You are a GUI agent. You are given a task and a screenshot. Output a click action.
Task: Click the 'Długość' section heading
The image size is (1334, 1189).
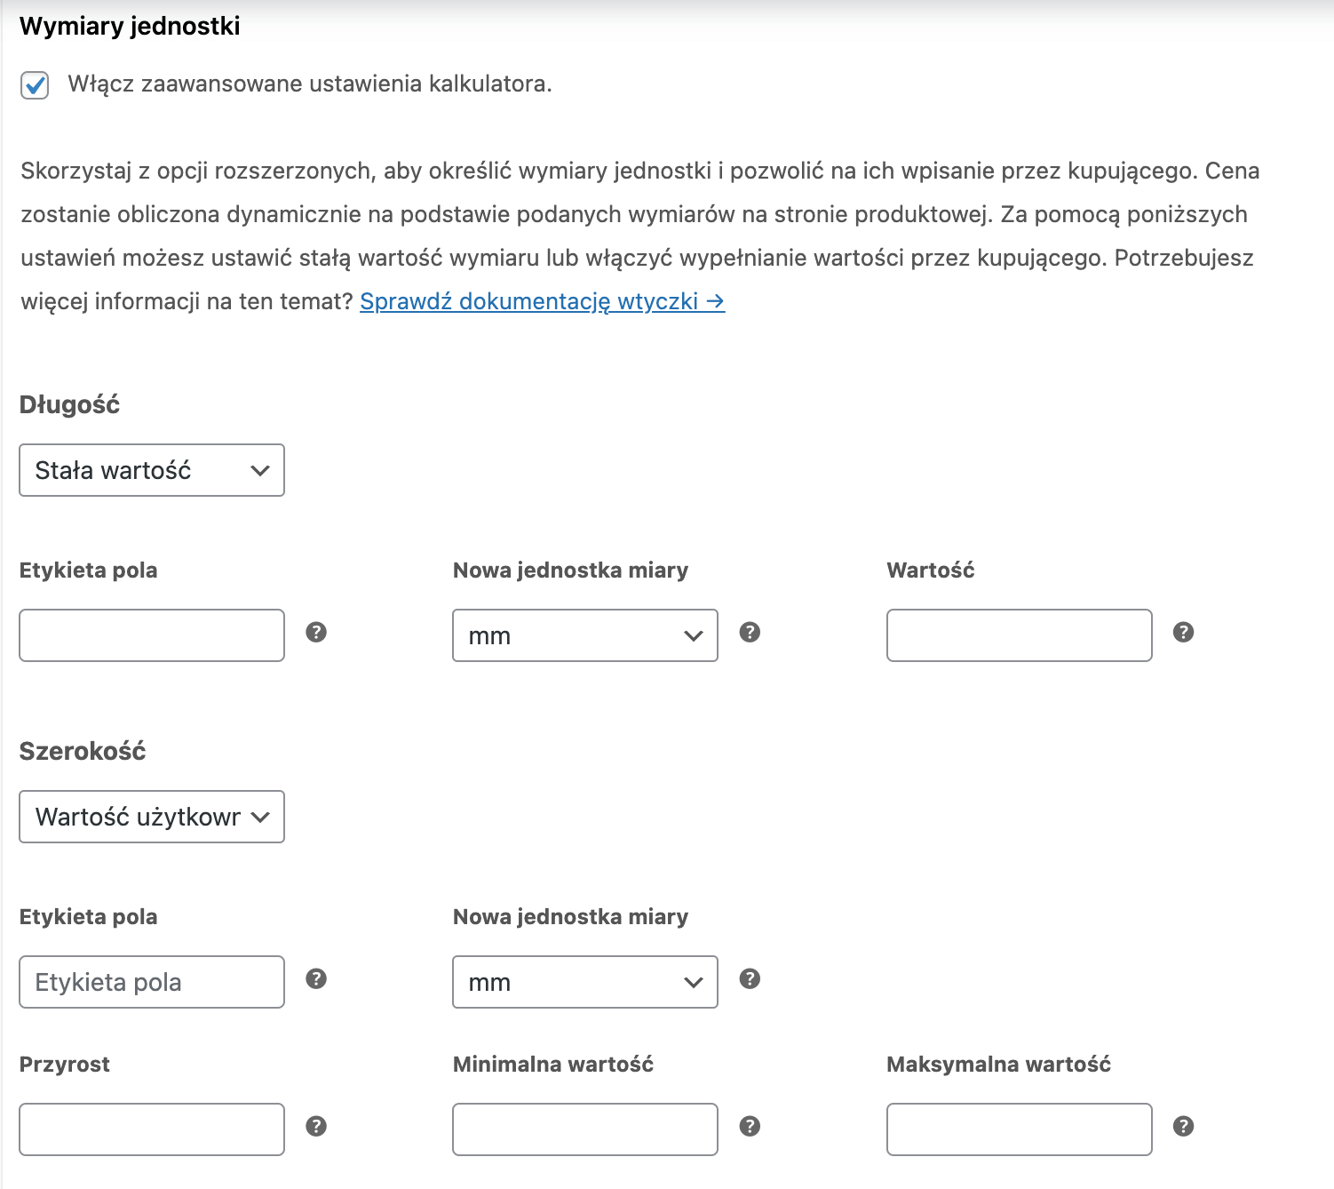click(69, 405)
